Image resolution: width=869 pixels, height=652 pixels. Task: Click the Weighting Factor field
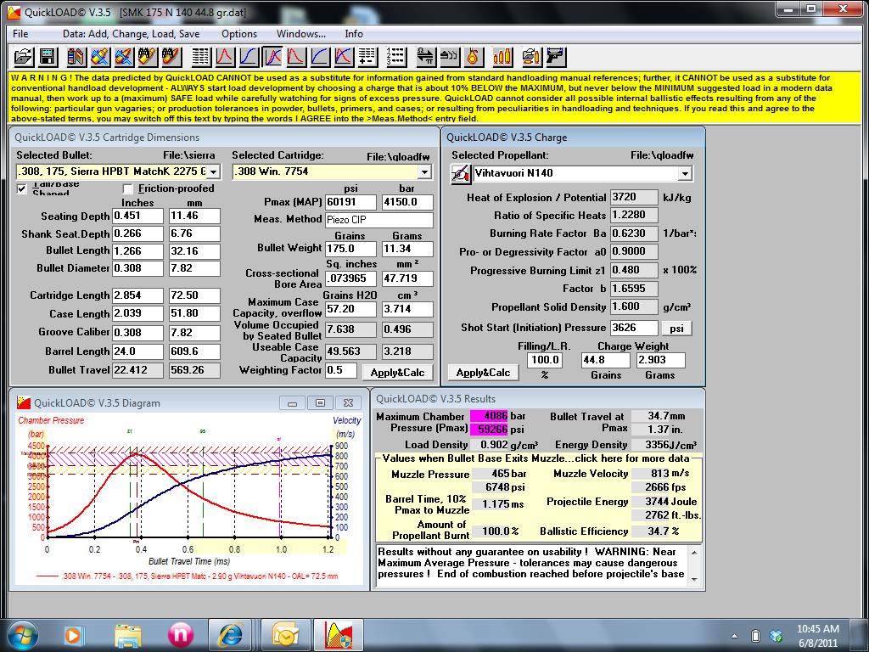[341, 370]
